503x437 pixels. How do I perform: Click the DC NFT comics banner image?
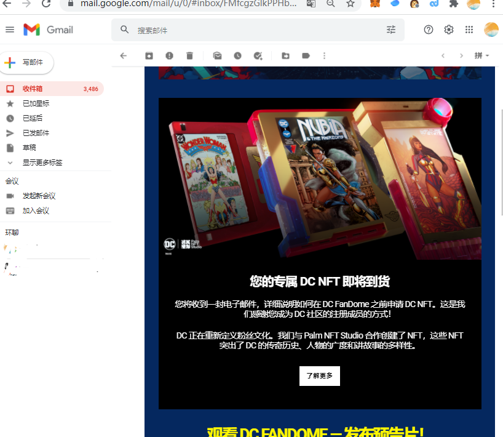[x=320, y=178]
